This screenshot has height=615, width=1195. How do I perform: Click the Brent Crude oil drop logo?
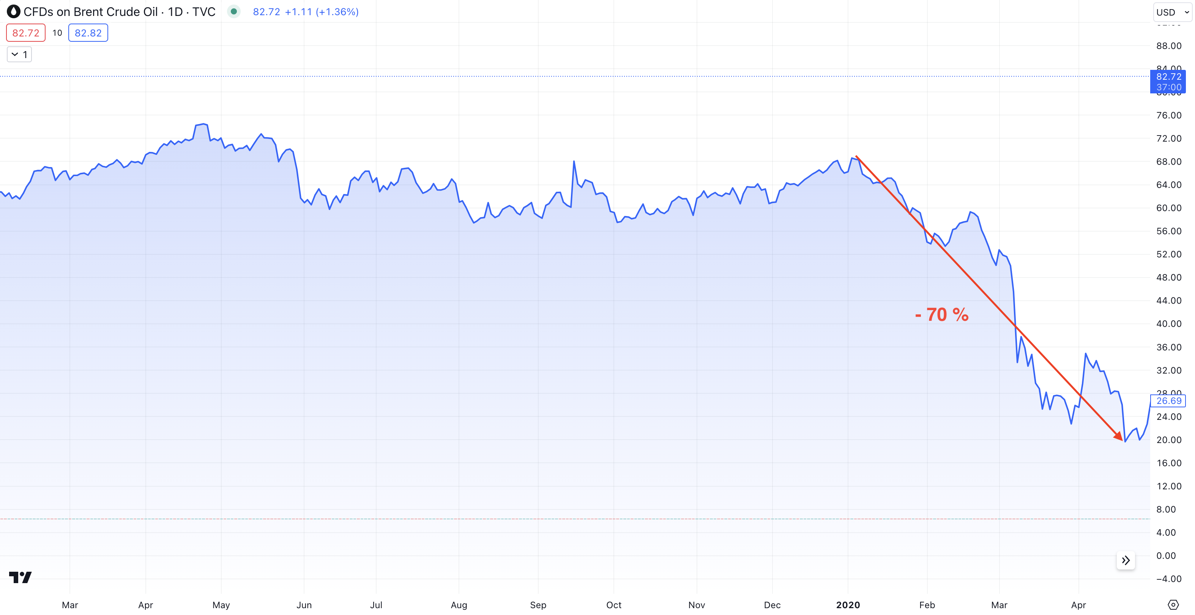13,12
